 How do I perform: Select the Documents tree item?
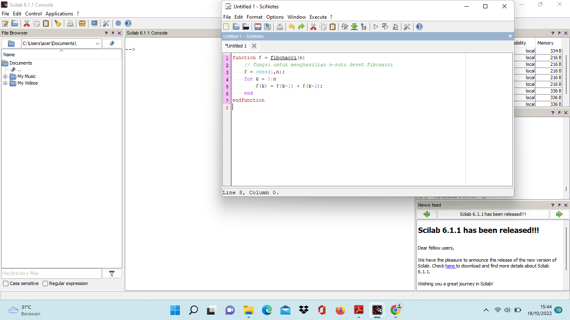pyautogui.click(x=21, y=63)
